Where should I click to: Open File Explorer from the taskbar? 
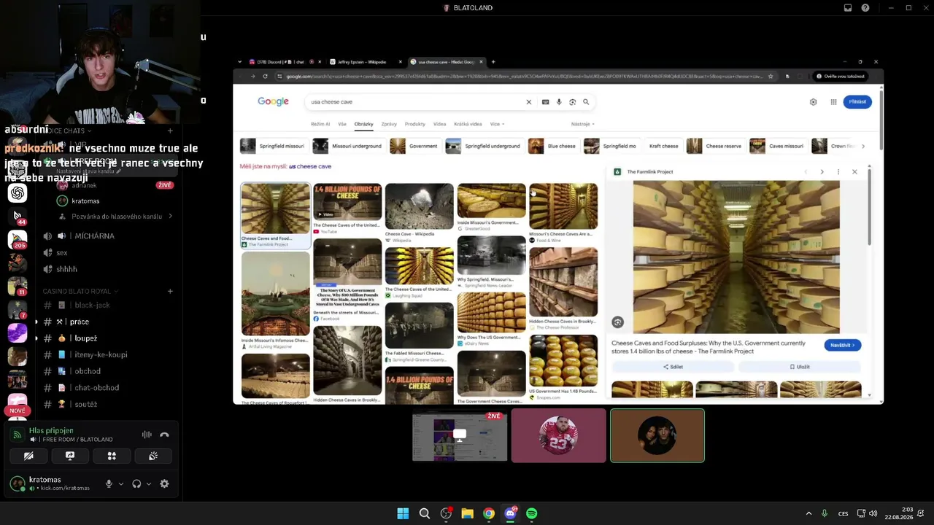467,513
